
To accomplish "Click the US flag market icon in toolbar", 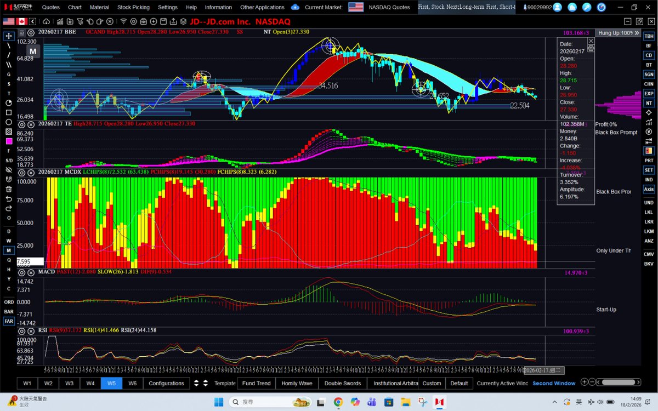I will 9,21.
